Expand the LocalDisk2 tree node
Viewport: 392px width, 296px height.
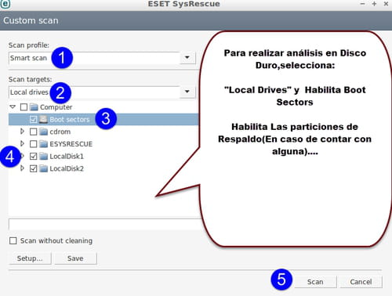(x=23, y=168)
